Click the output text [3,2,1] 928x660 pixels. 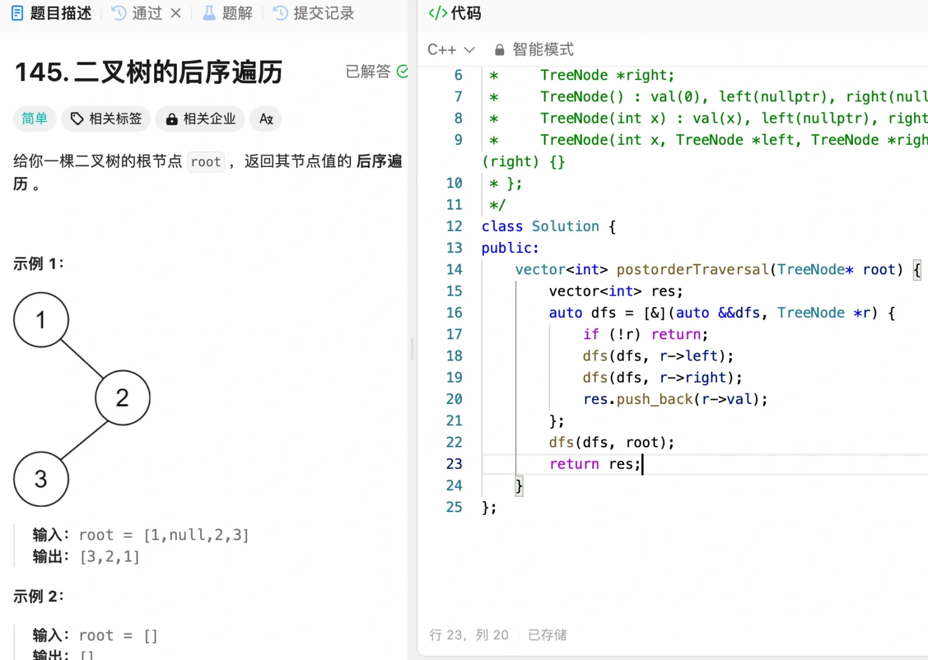tap(110, 557)
